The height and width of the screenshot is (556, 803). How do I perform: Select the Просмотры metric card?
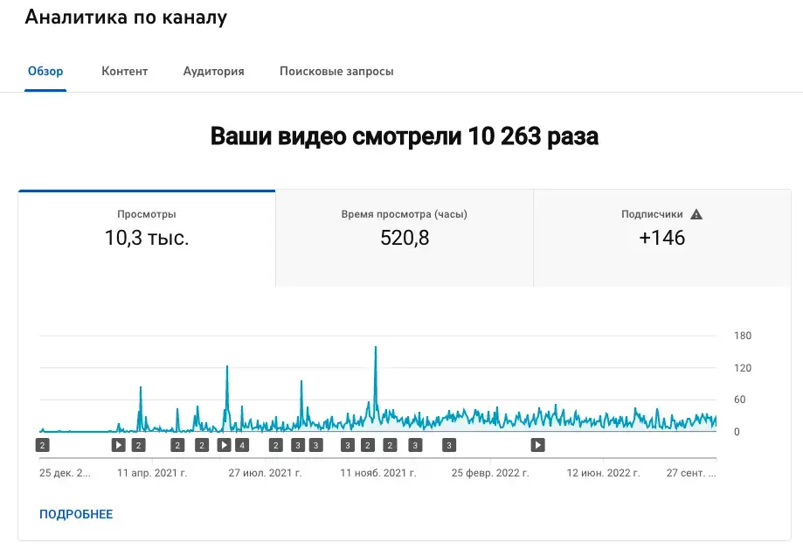147,227
